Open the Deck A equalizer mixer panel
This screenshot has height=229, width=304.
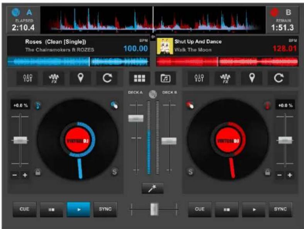[27, 78]
